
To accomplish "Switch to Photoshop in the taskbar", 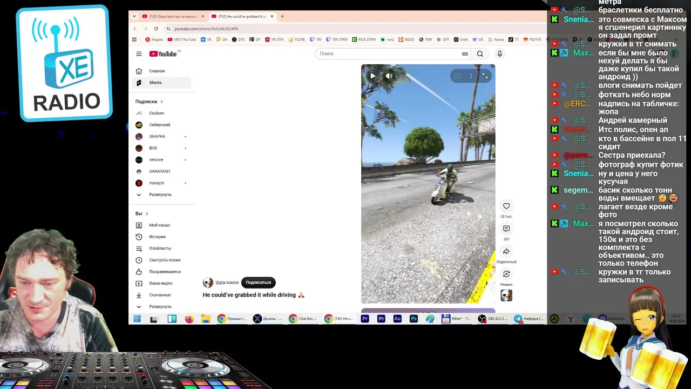I will (x=414, y=319).
